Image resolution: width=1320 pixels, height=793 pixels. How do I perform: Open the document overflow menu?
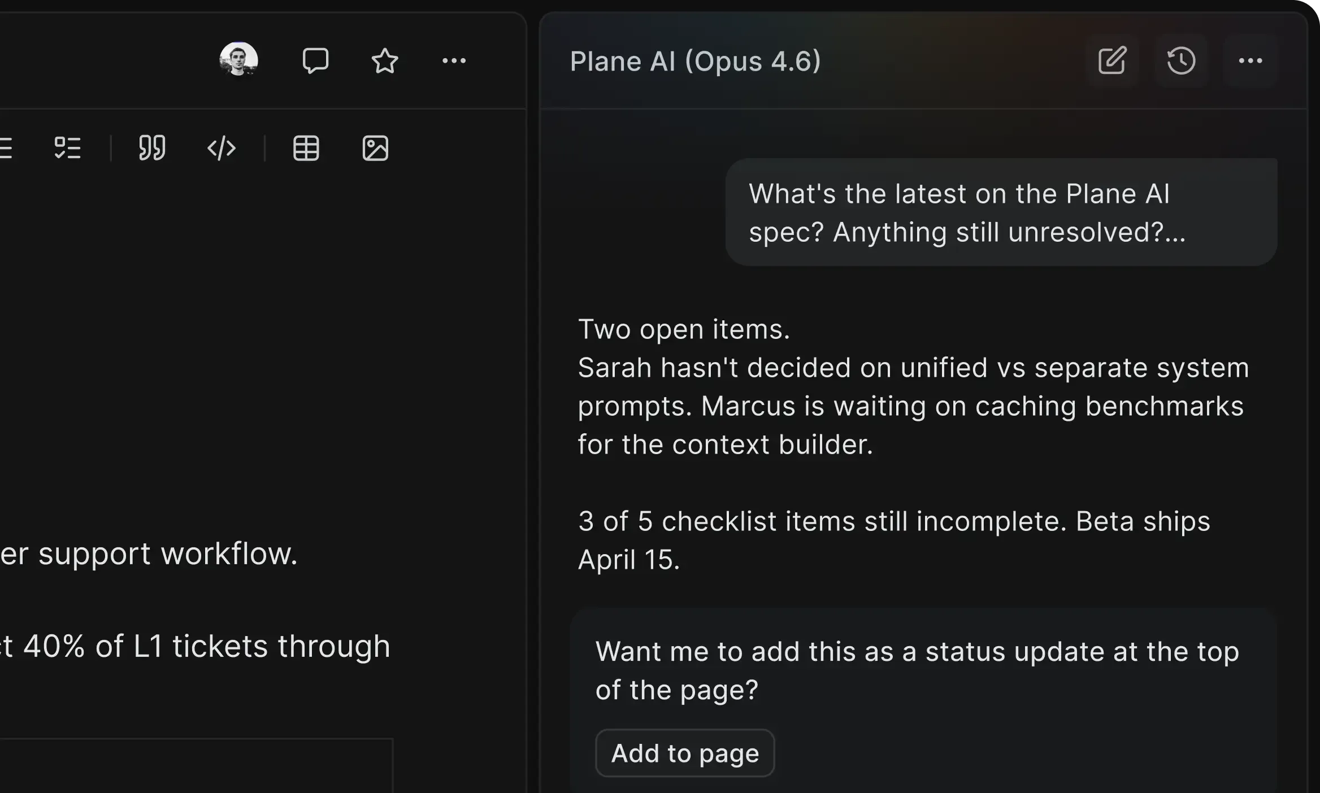click(455, 61)
